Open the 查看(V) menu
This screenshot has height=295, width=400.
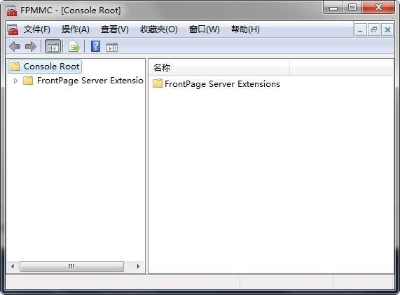tap(115, 29)
